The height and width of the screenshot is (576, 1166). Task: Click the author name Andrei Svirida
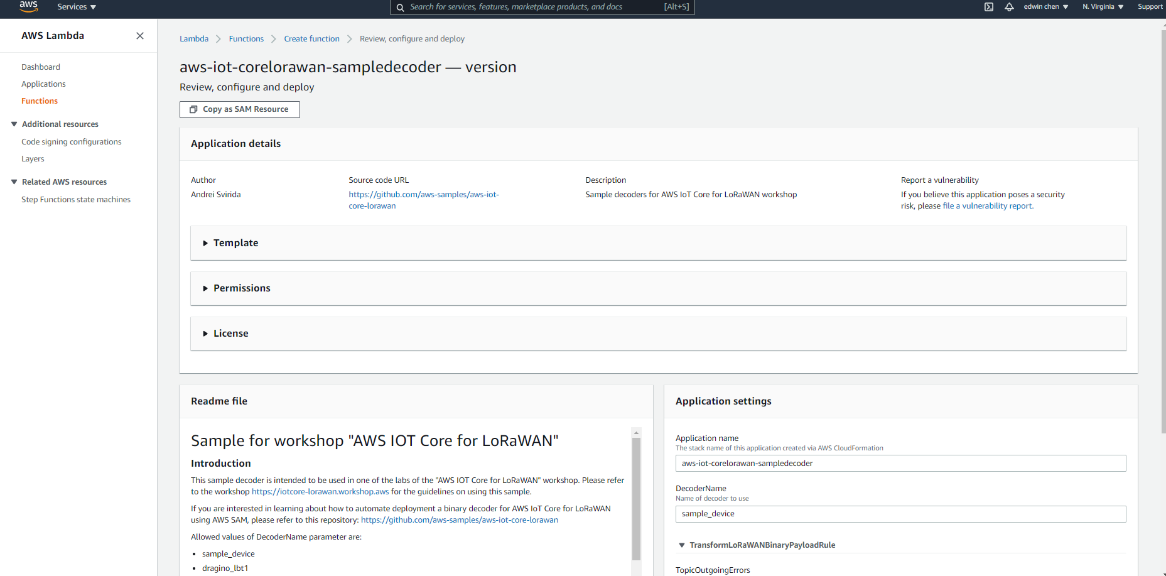216,195
